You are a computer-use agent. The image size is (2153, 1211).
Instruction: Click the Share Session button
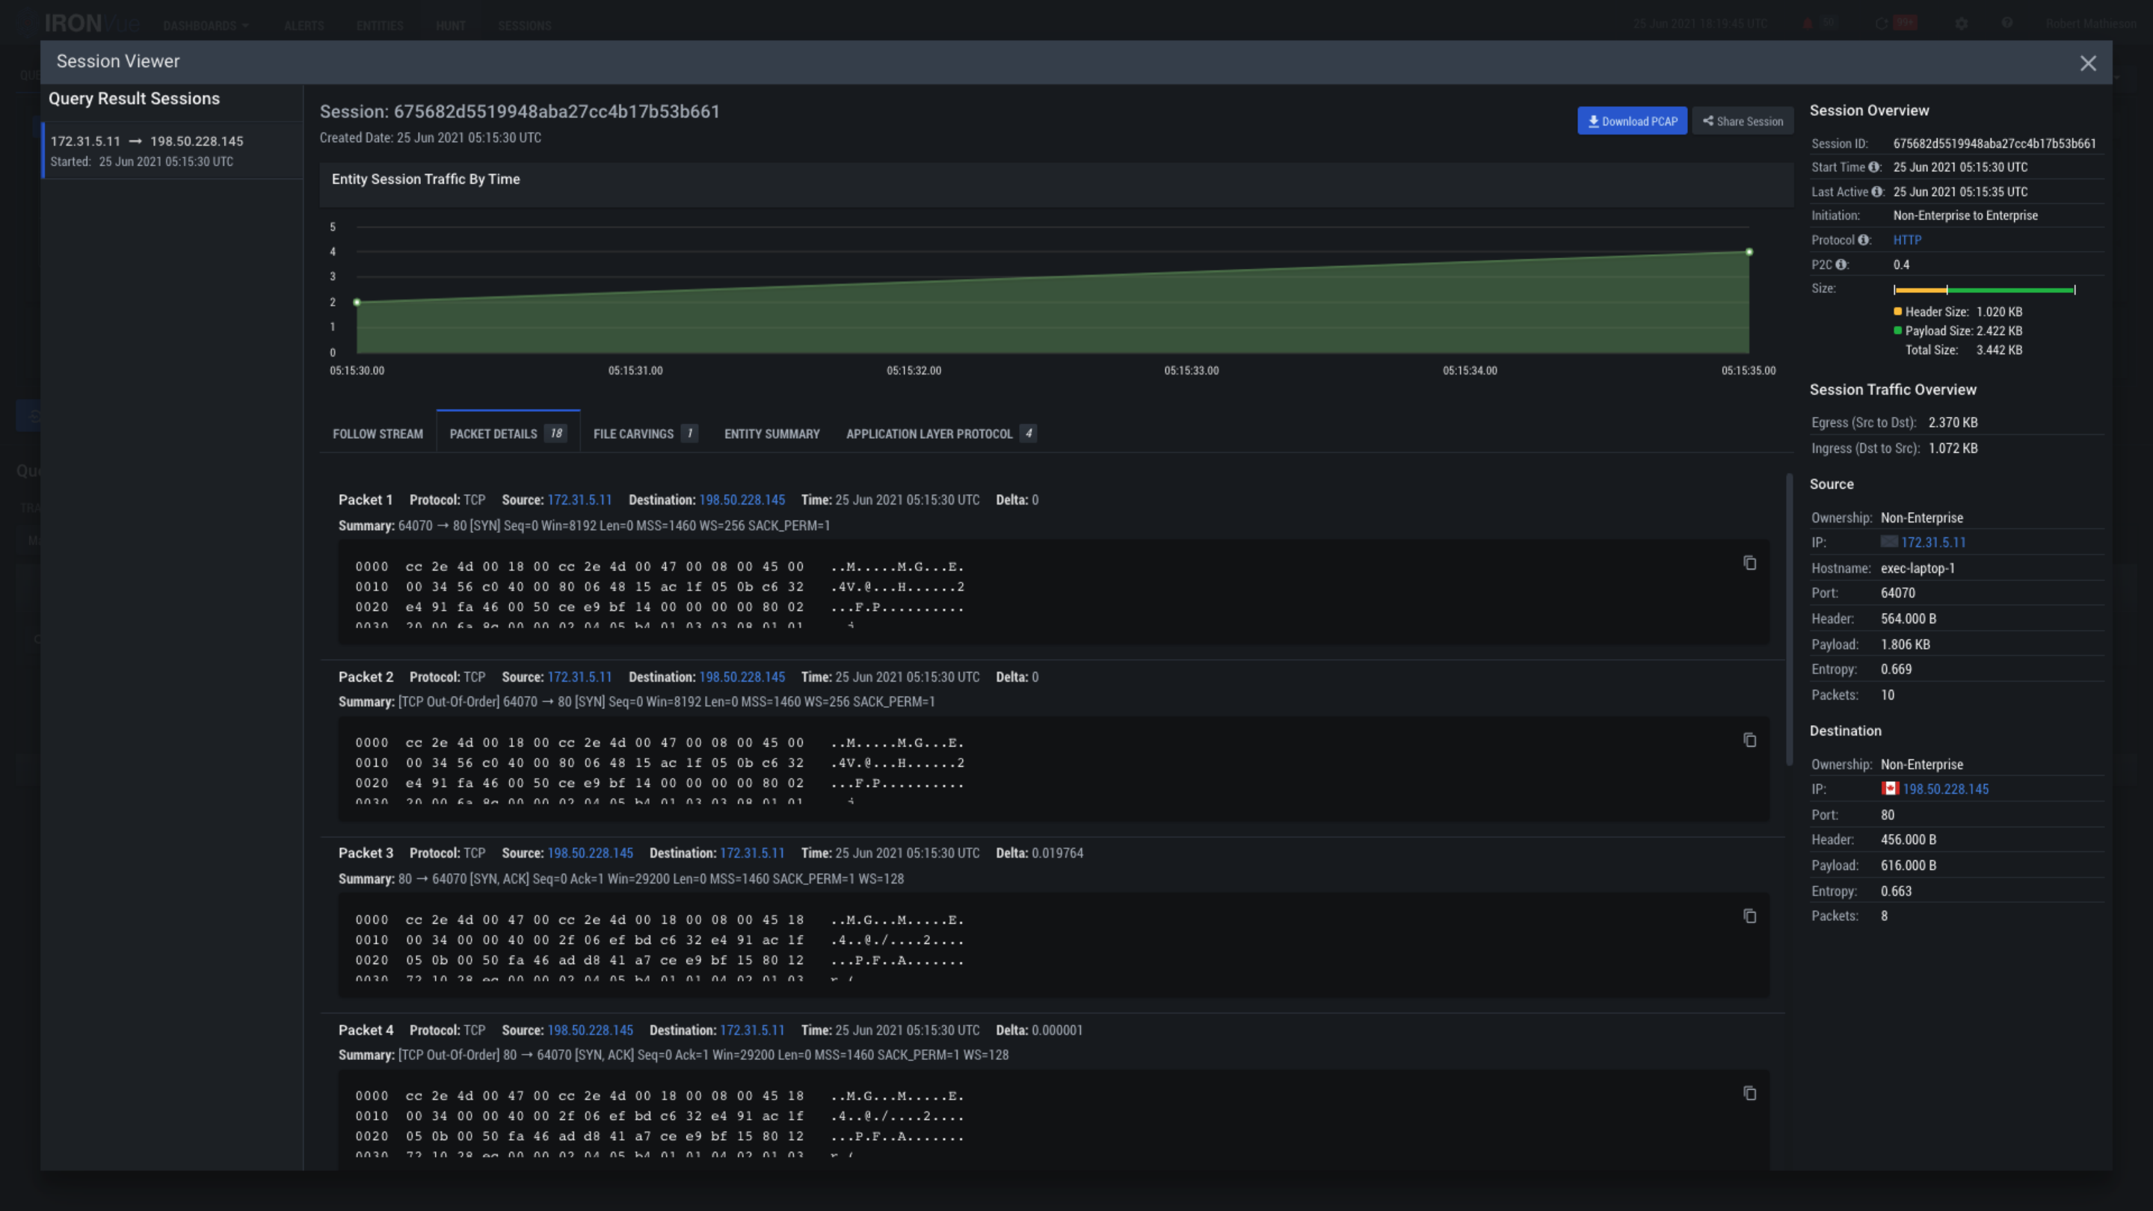click(x=1743, y=120)
